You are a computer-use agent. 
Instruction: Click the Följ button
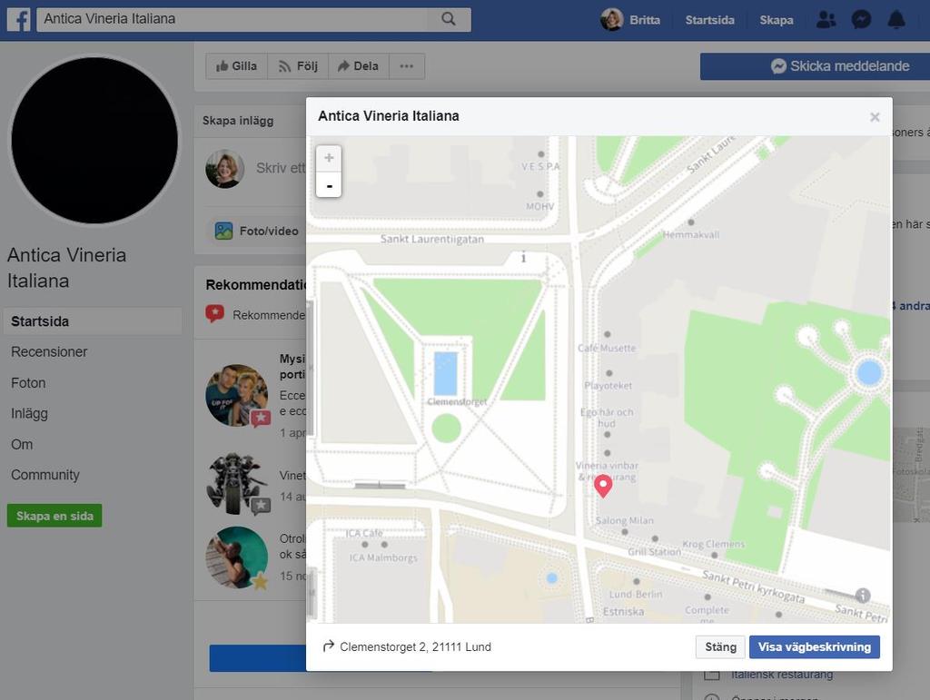(298, 65)
